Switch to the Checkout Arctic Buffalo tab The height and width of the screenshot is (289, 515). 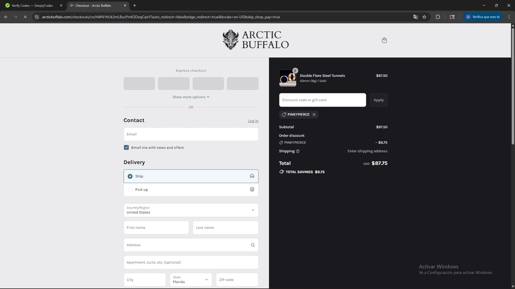pyautogui.click(x=98, y=5)
